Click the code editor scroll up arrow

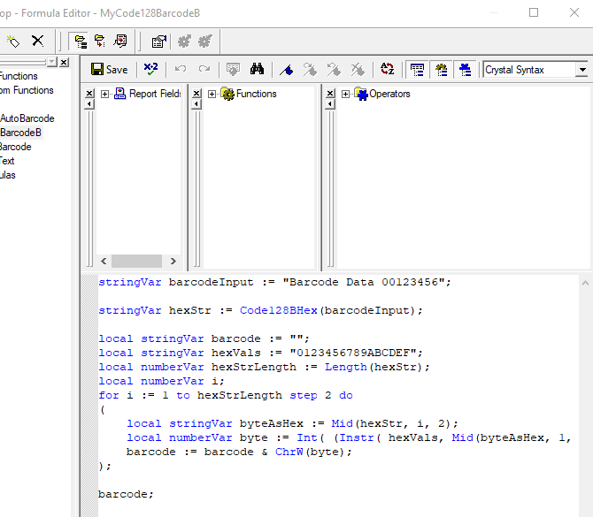tap(585, 283)
